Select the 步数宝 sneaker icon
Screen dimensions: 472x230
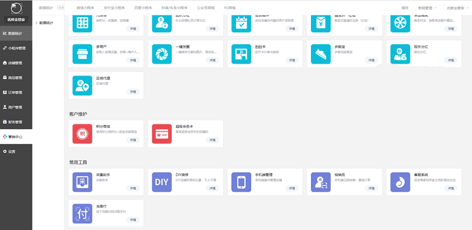[x=320, y=54]
